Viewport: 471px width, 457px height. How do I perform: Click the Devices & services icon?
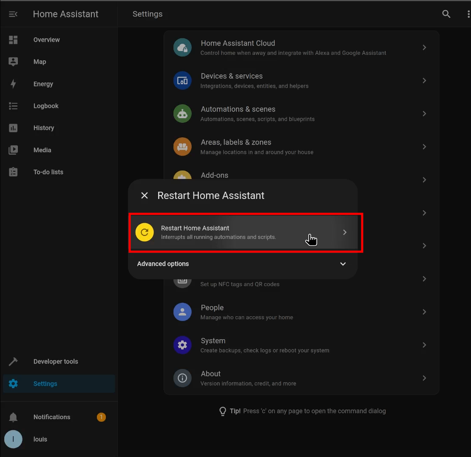pyautogui.click(x=182, y=80)
